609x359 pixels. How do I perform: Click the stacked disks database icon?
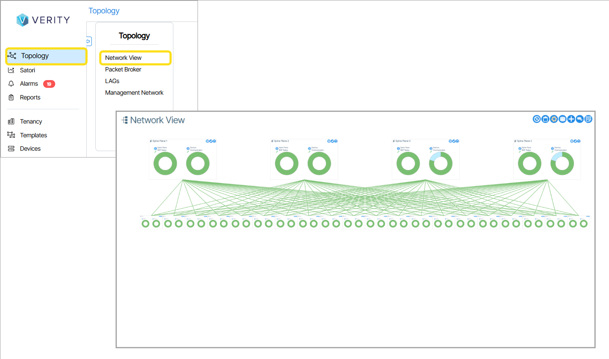(562, 119)
